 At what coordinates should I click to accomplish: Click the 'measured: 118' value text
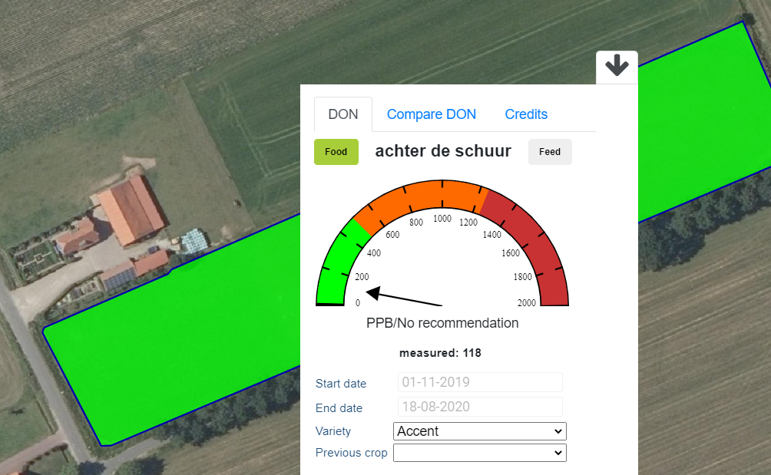[x=440, y=353]
